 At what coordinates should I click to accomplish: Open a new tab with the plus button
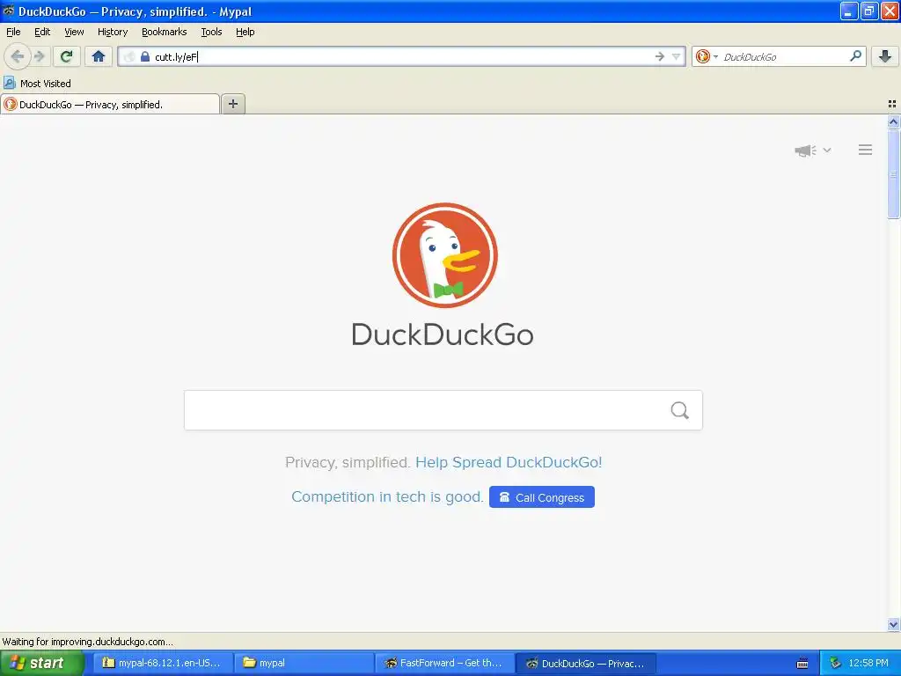point(232,104)
